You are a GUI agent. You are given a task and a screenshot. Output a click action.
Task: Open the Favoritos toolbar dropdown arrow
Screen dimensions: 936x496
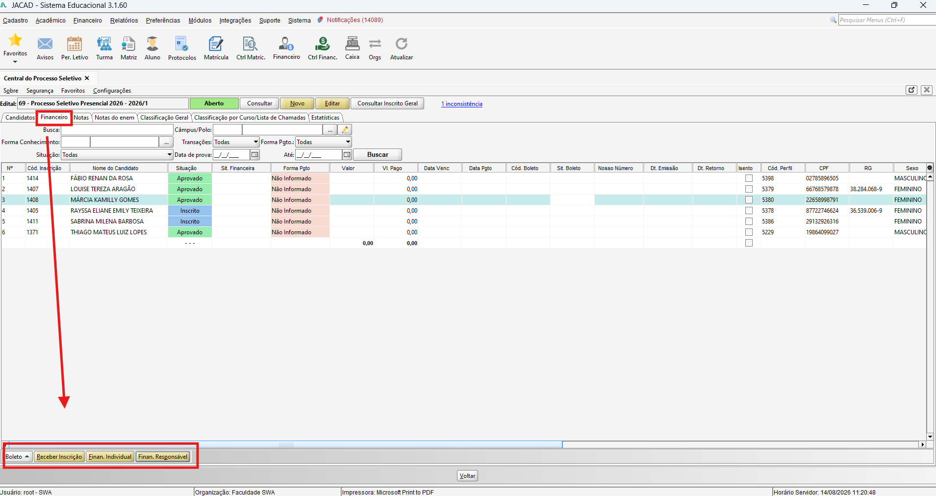tap(15, 62)
